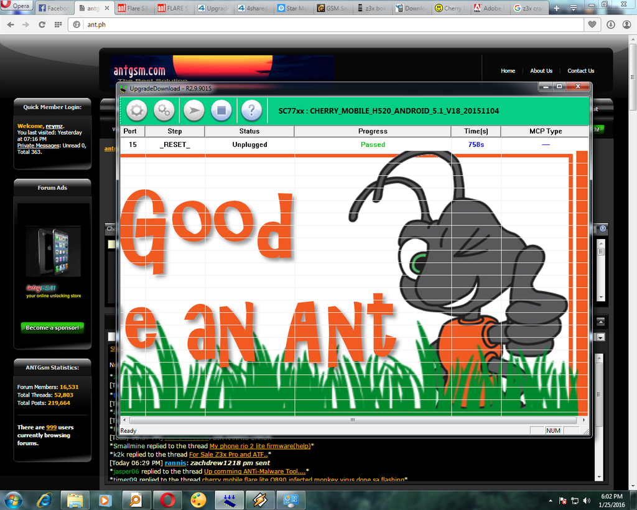Open the Help question mark icon

[251, 111]
